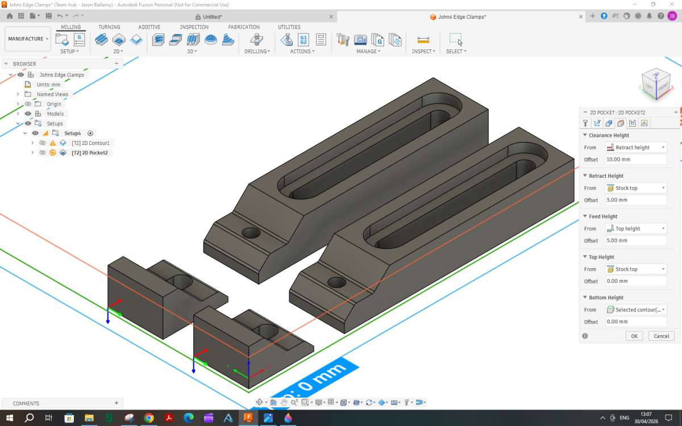Image resolution: width=682 pixels, height=426 pixels.
Task: Select the 3D Adaptive Clearing icon
Action: (159, 40)
